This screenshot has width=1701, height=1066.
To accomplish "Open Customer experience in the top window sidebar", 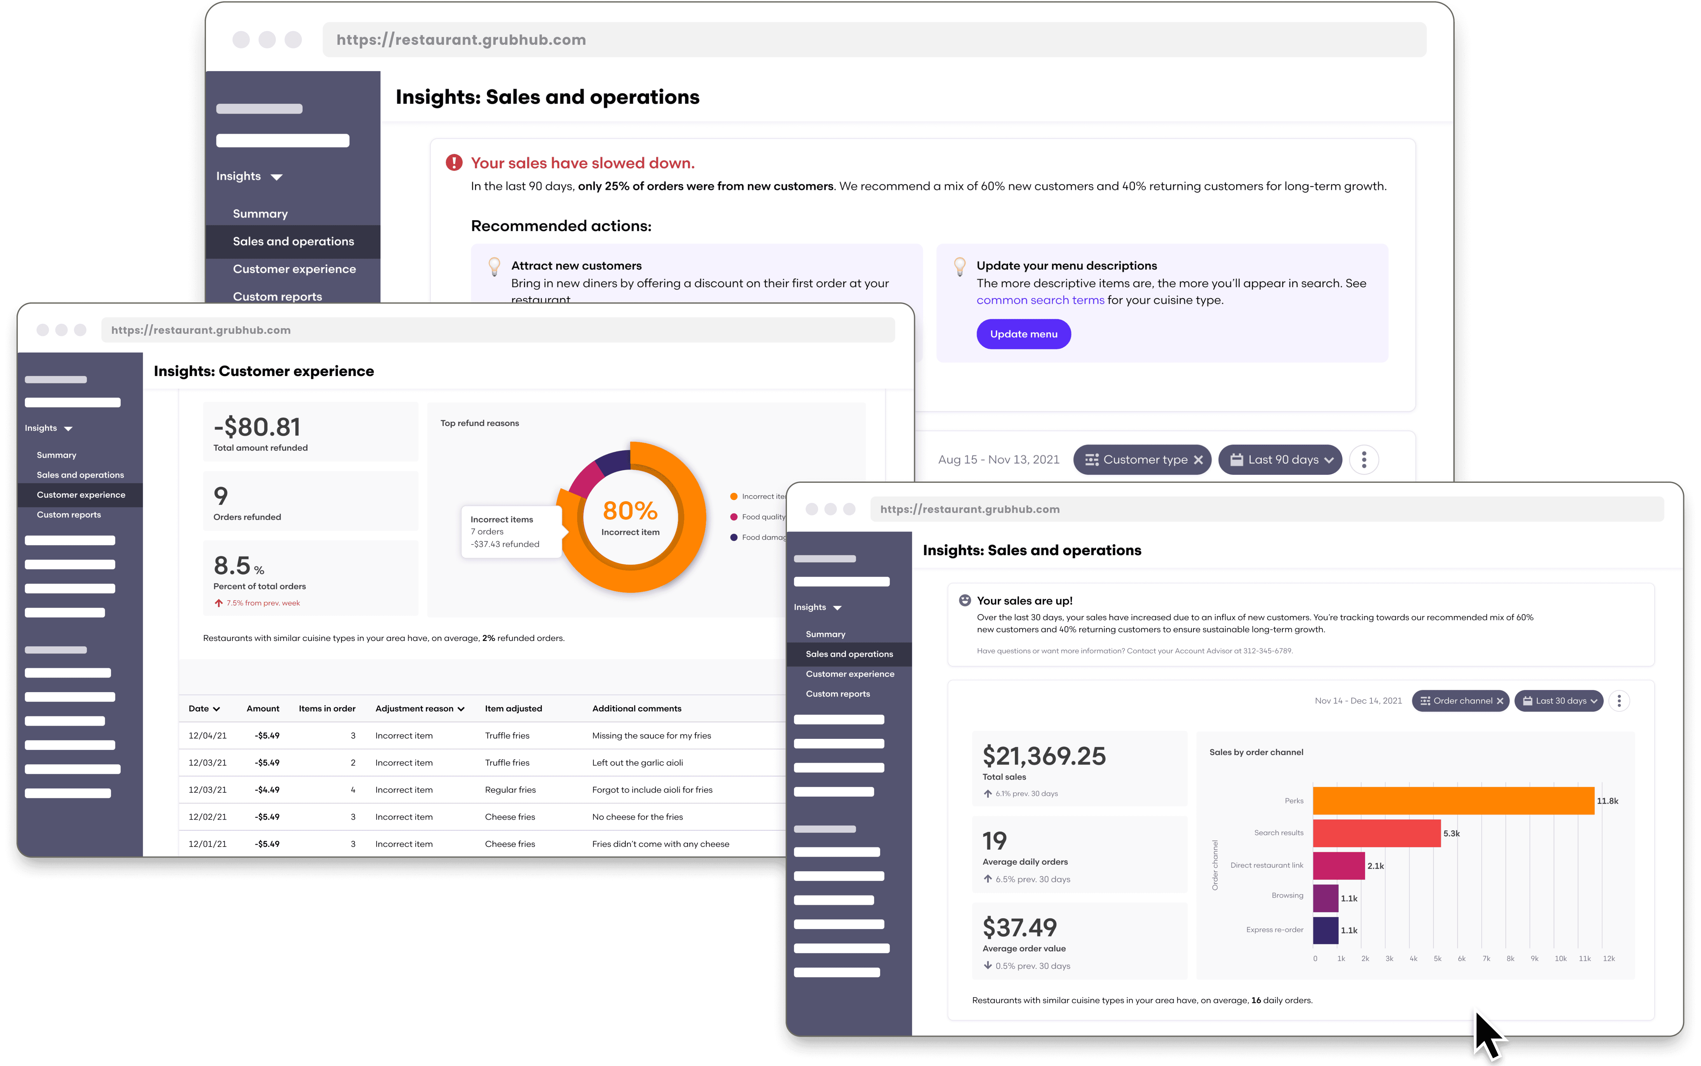I will [294, 269].
